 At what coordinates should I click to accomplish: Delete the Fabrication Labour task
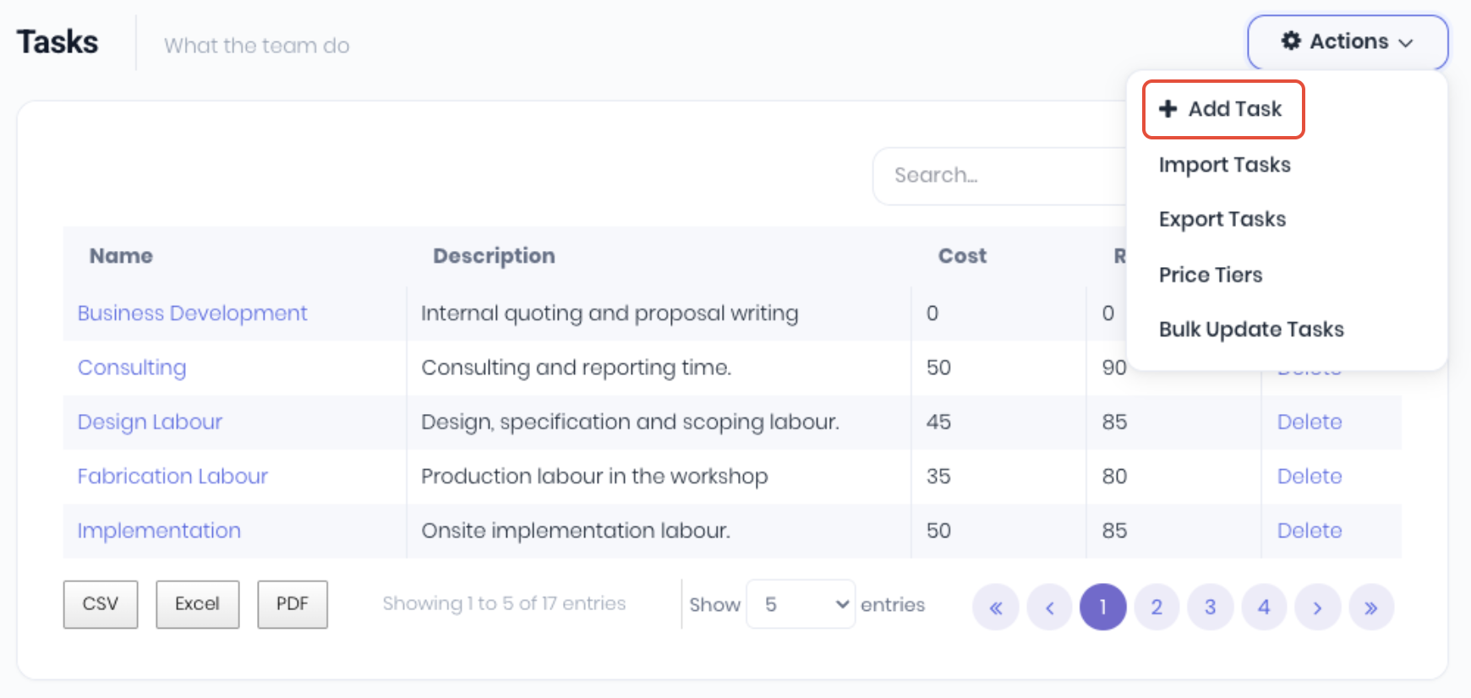(x=1309, y=477)
